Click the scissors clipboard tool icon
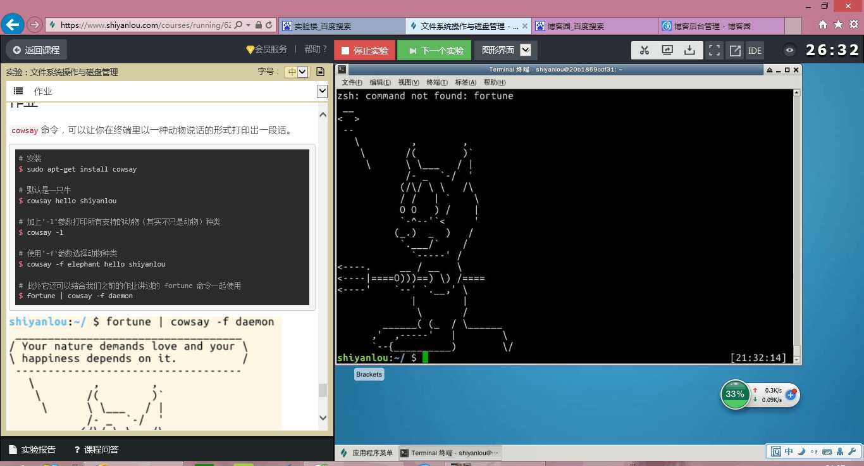This screenshot has height=466, width=864. [x=645, y=51]
